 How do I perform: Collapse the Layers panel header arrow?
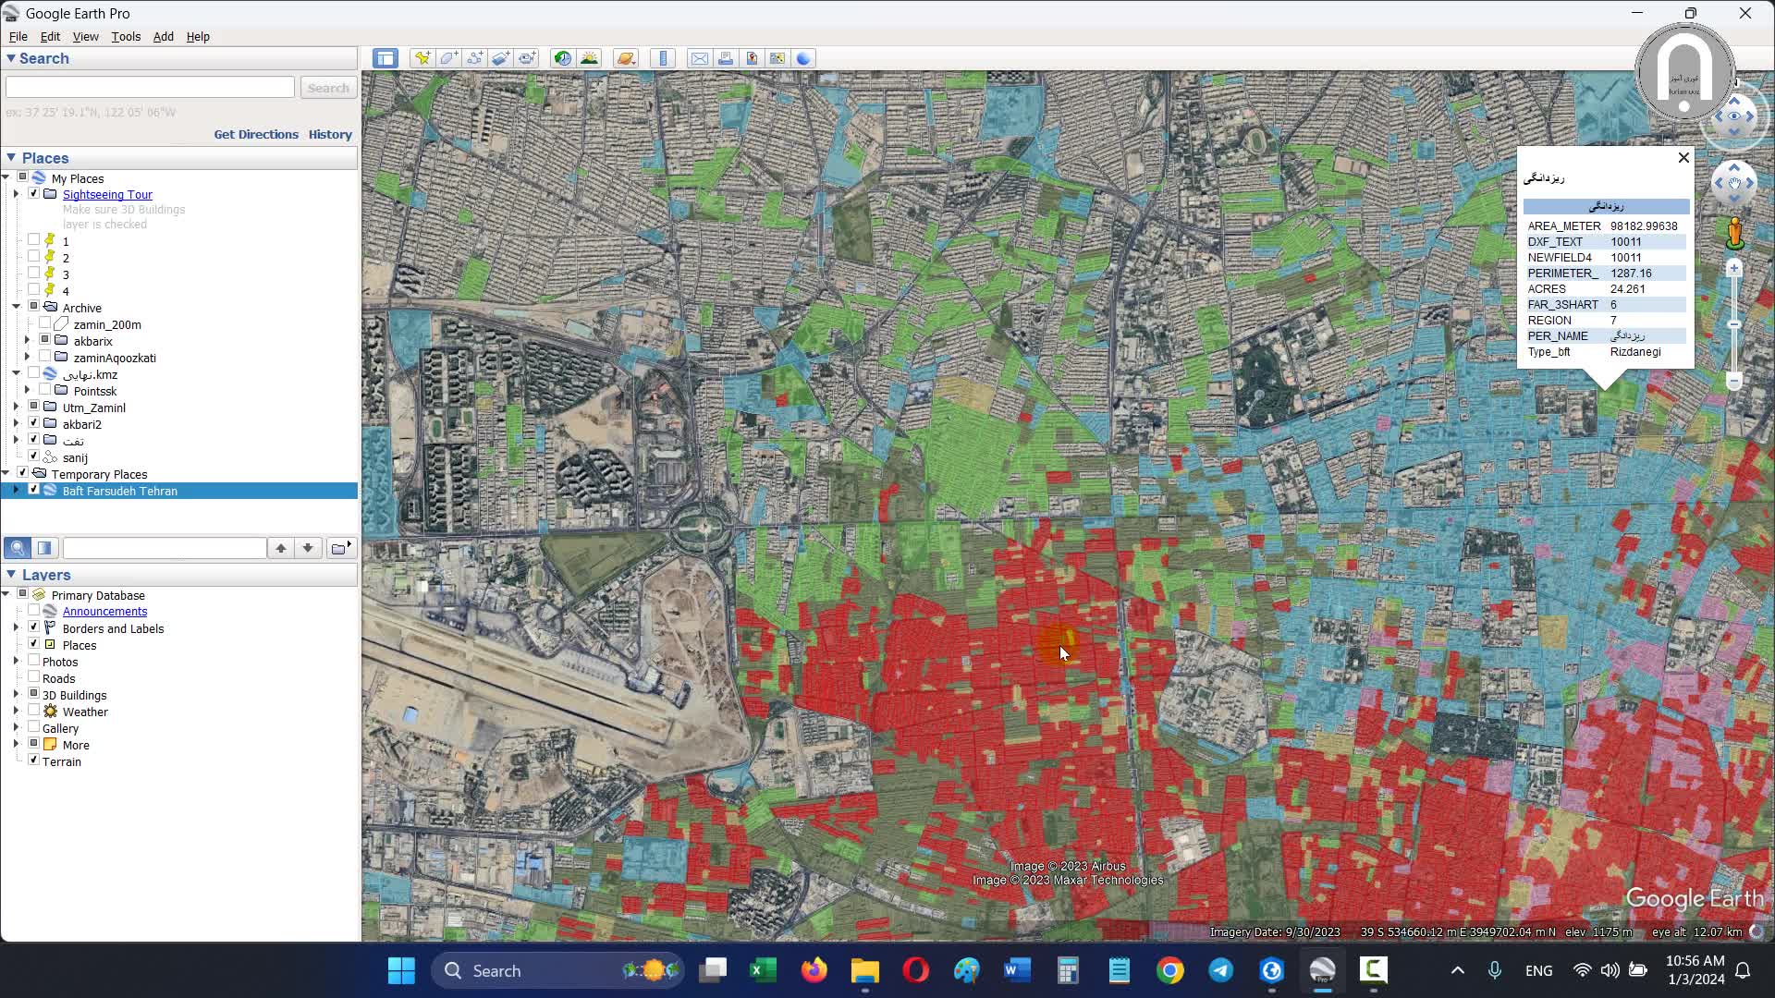[x=11, y=574]
